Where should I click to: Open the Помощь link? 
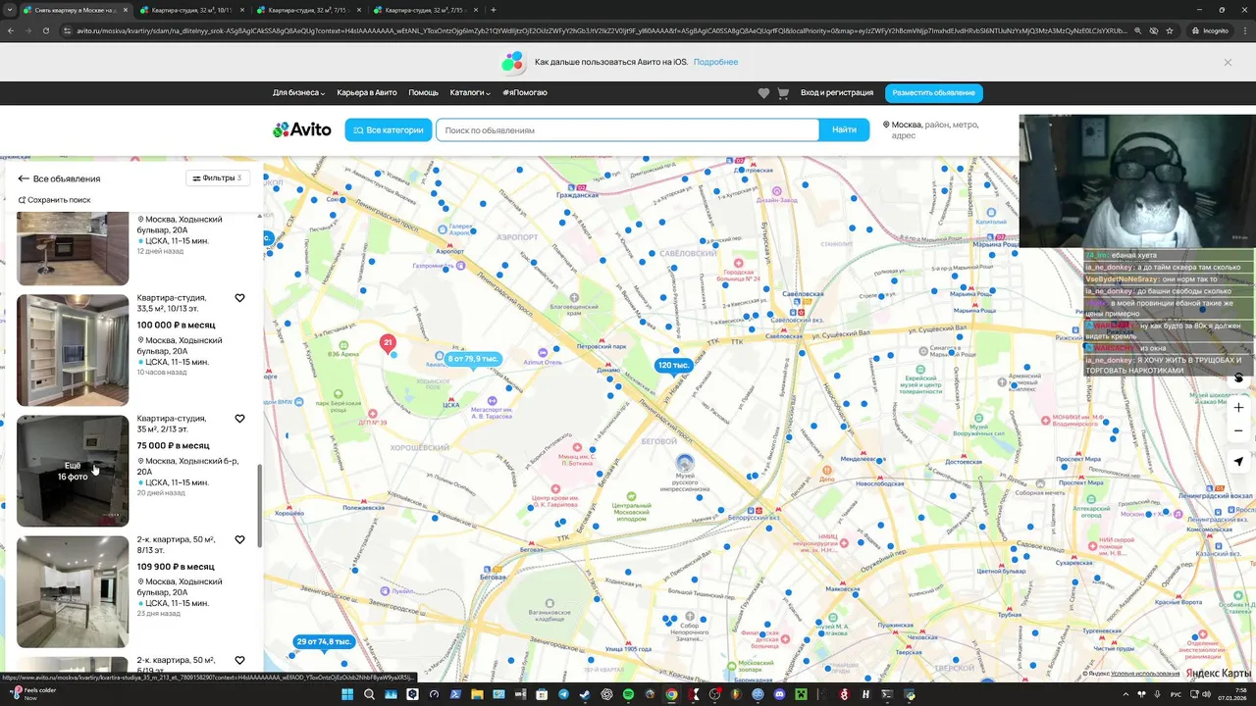click(424, 93)
